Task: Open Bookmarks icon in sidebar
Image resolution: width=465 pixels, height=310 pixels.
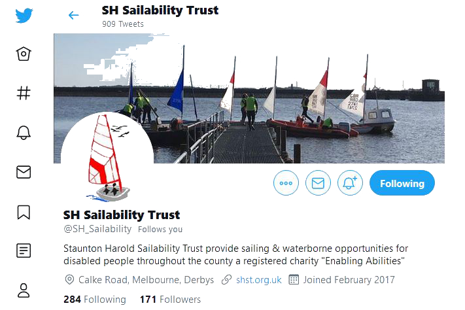Action: tap(24, 212)
